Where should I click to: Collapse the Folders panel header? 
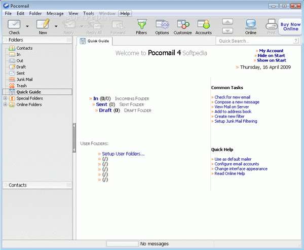pyautogui.click(x=37, y=40)
